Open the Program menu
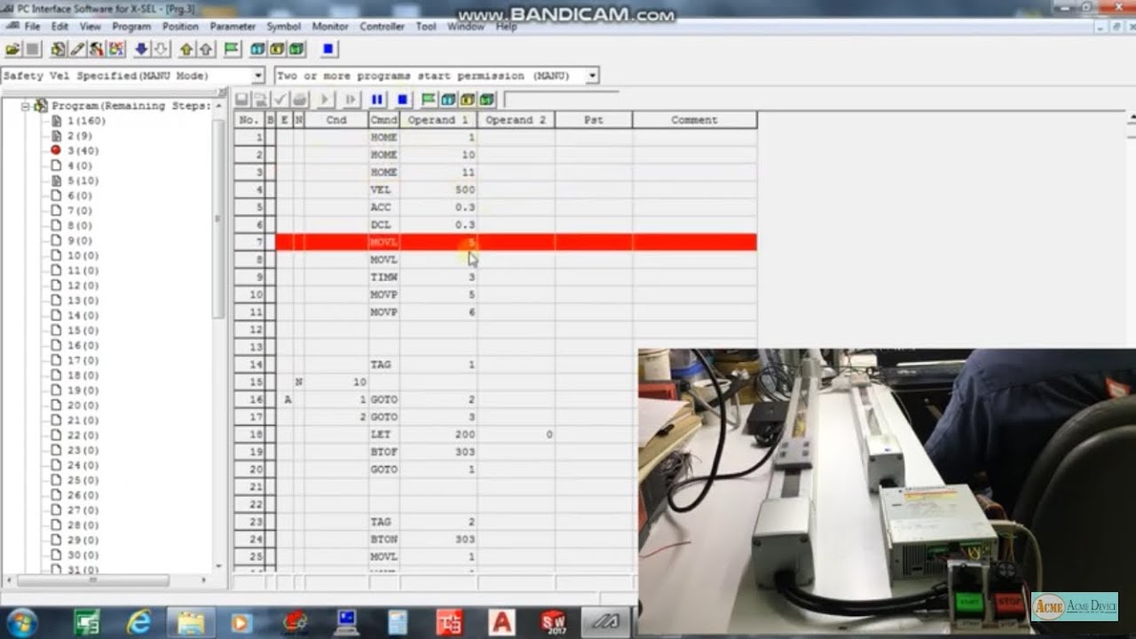 pyautogui.click(x=131, y=27)
